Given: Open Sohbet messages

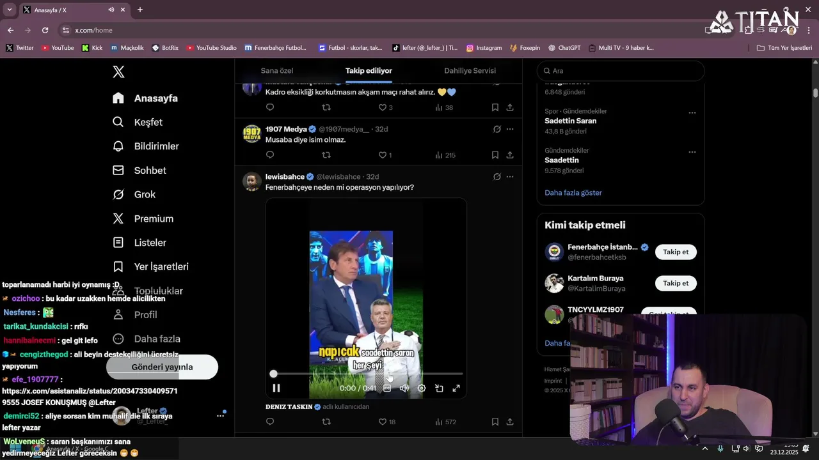Looking at the screenshot, I should [x=139, y=171].
